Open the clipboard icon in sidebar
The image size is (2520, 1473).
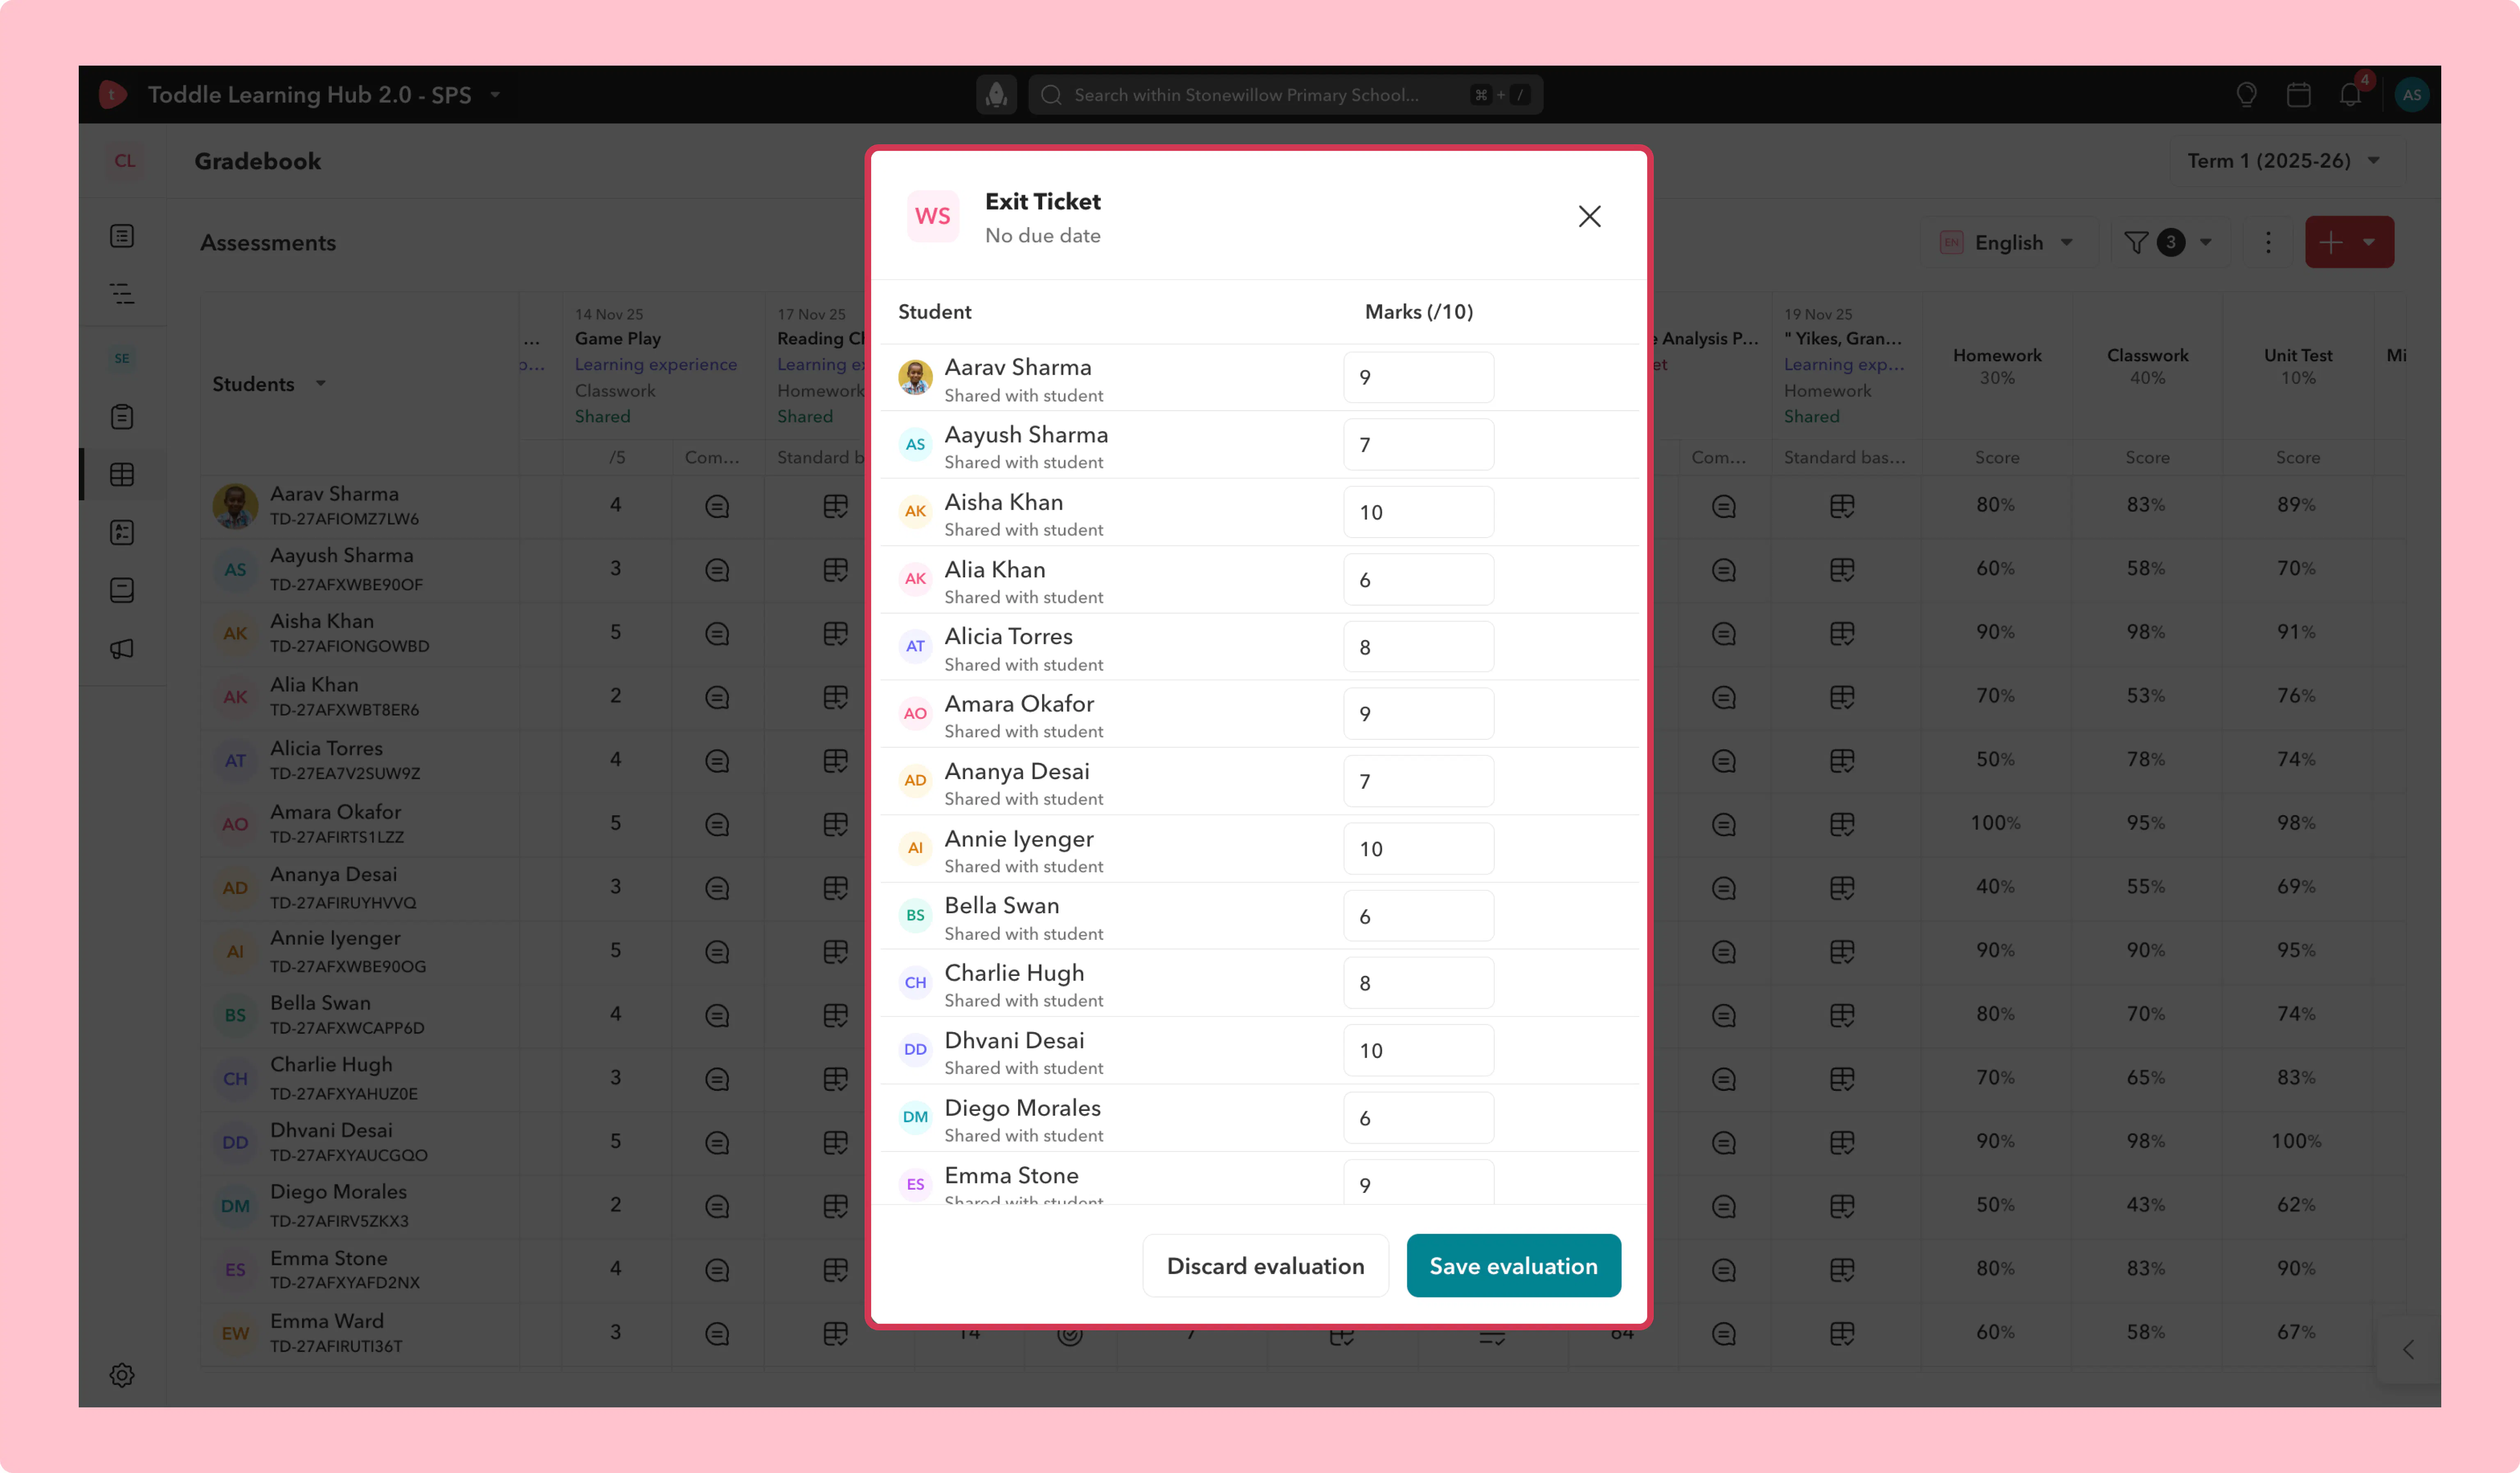click(122, 417)
